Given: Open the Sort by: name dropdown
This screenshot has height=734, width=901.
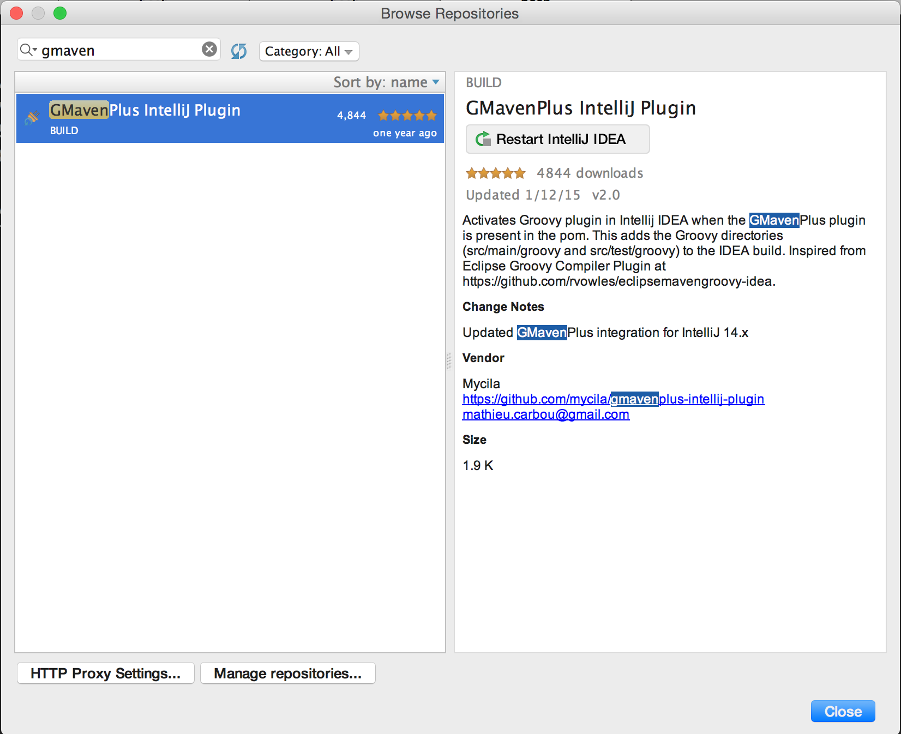Looking at the screenshot, I should click(x=386, y=82).
